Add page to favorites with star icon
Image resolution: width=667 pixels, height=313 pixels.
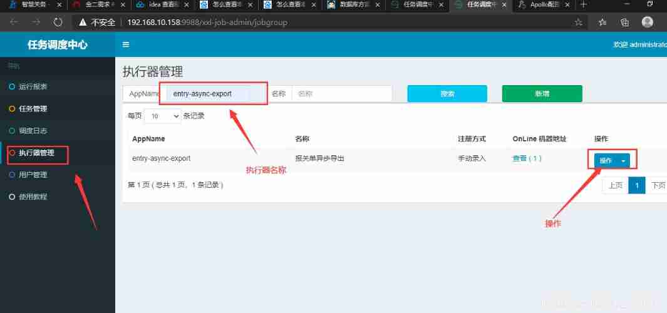point(578,22)
